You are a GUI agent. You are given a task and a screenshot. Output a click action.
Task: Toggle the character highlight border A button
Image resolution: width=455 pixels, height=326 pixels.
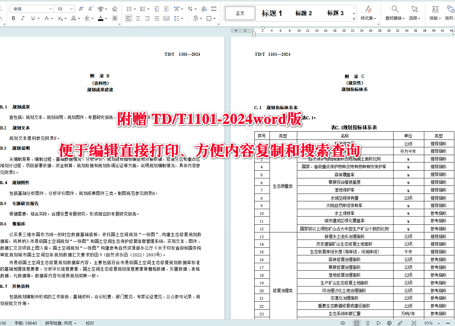[x=115, y=18]
